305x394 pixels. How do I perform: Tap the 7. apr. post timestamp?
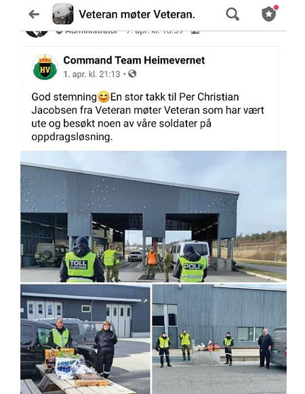[x=155, y=32]
